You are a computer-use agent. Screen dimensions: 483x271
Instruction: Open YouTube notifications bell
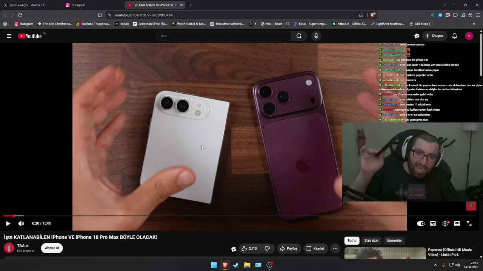(x=455, y=36)
